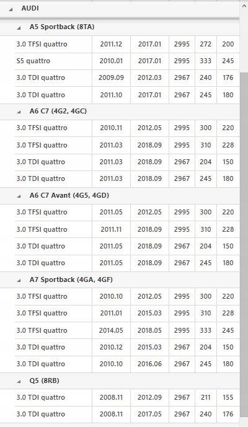Collapse the A7 Sportback (4GA, 4GF) group
Image resolution: width=248 pixels, height=427 pixels.
coord(19,281)
